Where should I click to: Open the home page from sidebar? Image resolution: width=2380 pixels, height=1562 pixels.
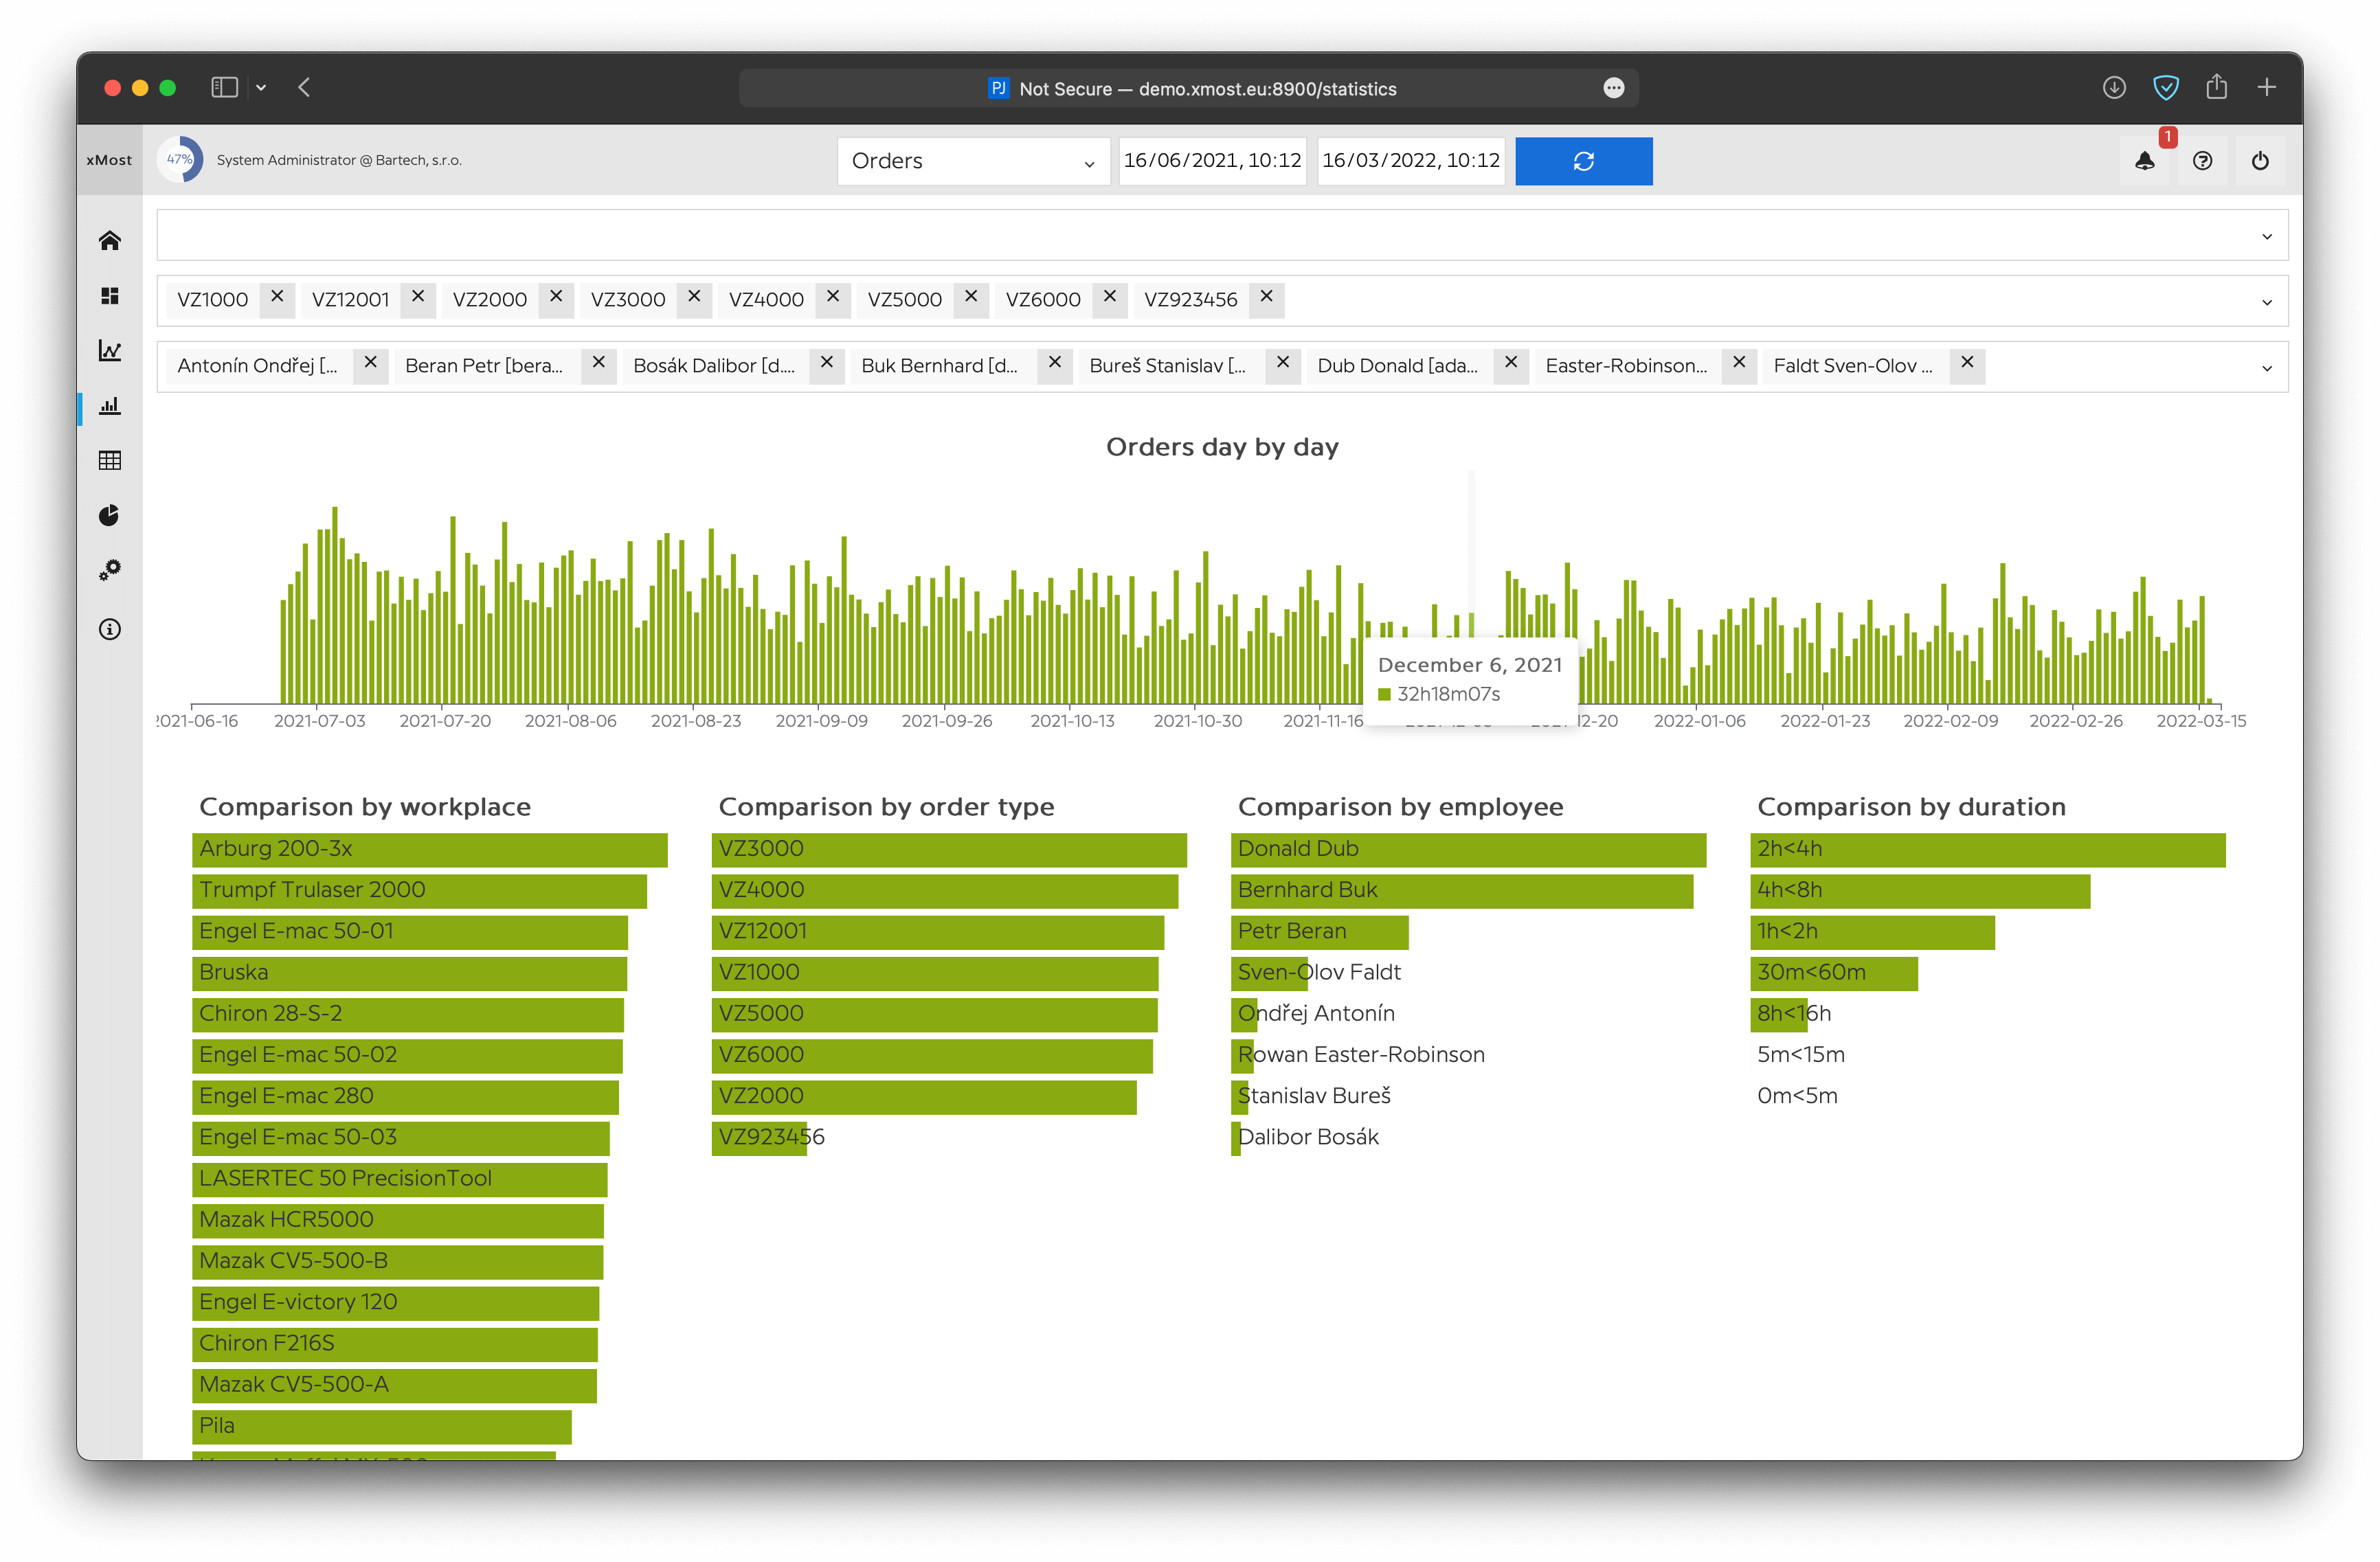110,241
